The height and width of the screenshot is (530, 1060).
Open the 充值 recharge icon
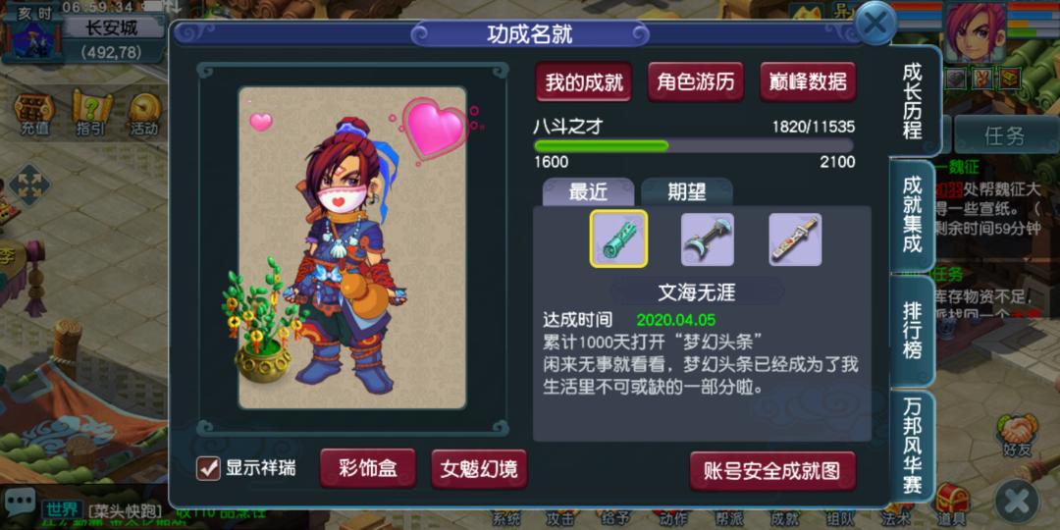pyautogui.click(x=34, y=115)
